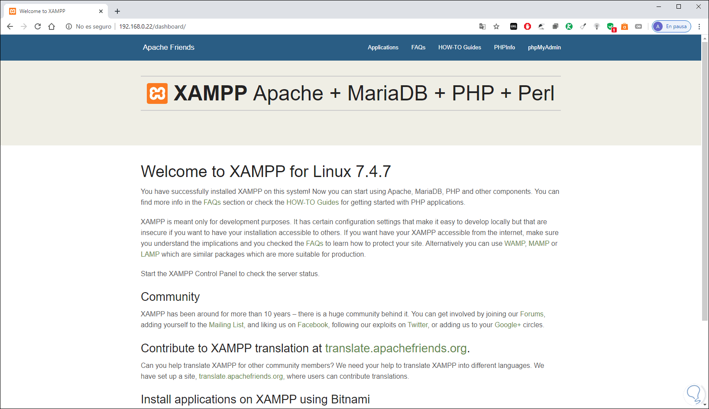
Task: Open the LAMP link
Action: click(x=150, y=254)
